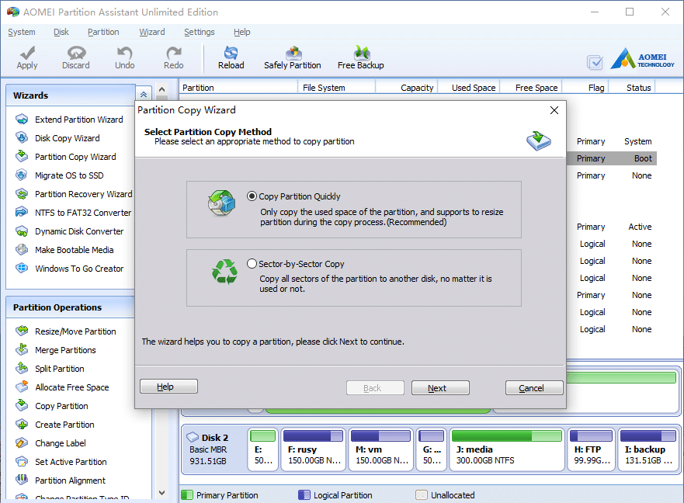Click the checkbox icon beside AOMEI logo
The image size is (684, 503).
[595, 62]
